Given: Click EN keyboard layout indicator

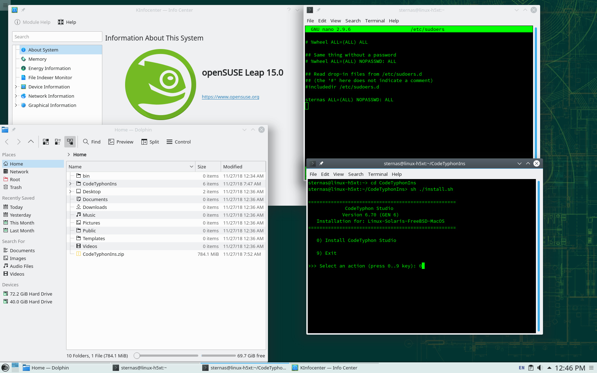Looking at the screenshot, I should click(x=521, y=368).
